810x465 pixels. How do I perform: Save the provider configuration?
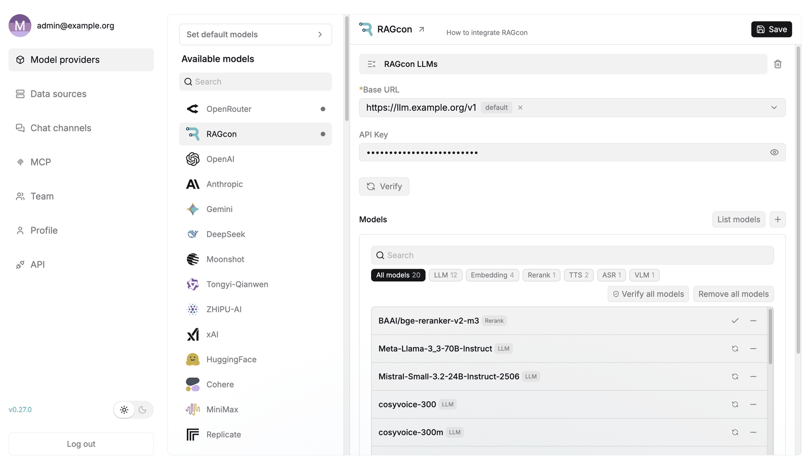[772, 29]
